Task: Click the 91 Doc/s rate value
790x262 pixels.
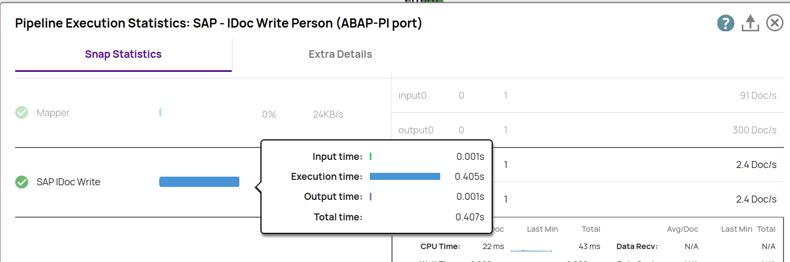Action: (758, 96)
